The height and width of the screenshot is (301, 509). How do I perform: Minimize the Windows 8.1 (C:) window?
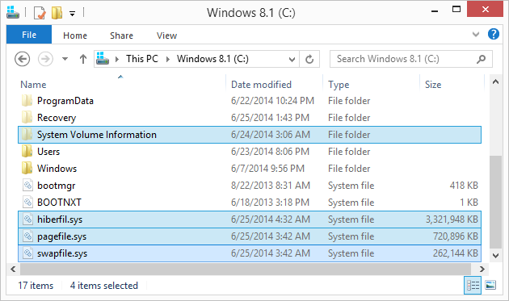(435, 11)
